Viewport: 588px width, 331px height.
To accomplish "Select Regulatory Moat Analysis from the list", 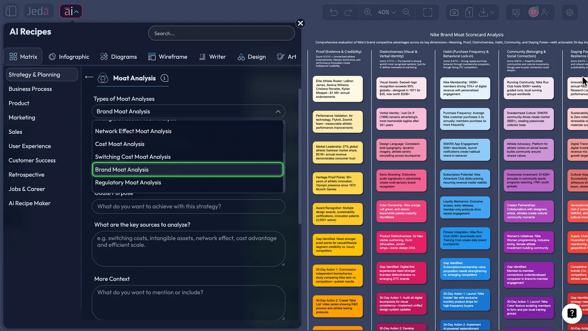I will click(x=128, y=182).
